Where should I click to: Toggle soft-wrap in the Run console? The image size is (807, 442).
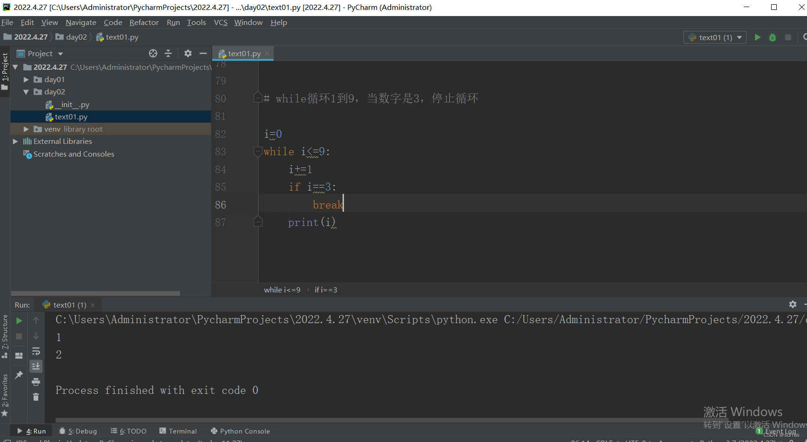pyautogui.click(x=36, y=351)
